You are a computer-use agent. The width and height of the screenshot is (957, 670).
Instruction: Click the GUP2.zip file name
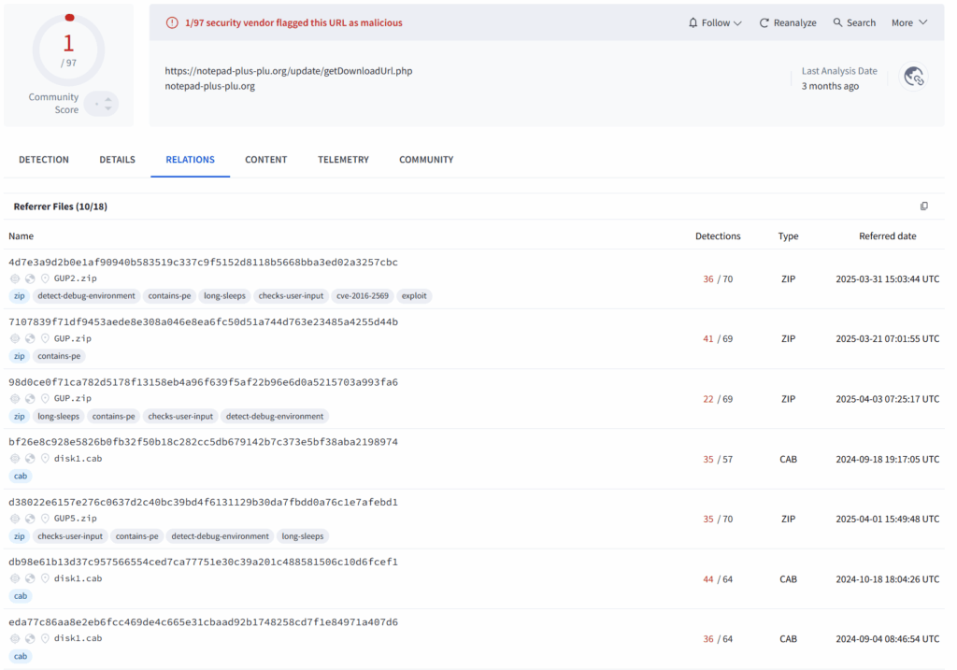pos(75,278)
